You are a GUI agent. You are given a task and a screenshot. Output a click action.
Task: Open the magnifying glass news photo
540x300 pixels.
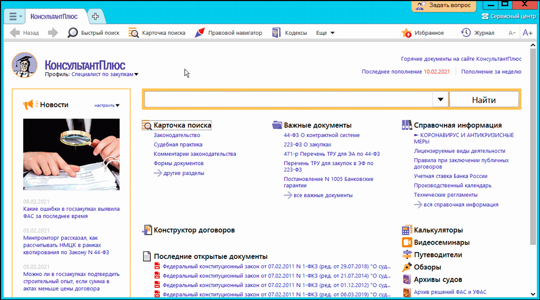71,154
